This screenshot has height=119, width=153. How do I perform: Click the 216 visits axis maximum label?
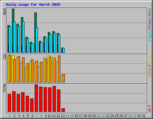pyautogui.click(x=4, y=57)
